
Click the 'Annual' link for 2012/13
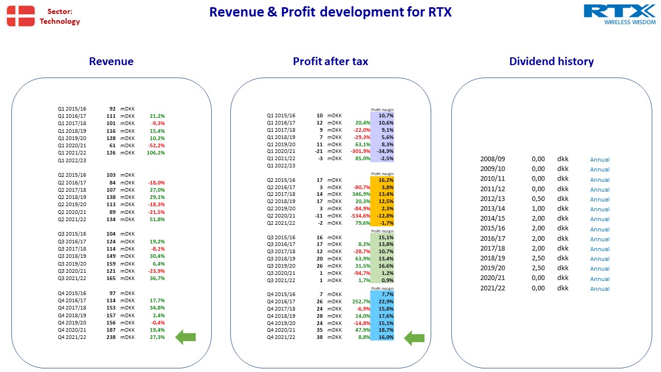click(600, 199)
